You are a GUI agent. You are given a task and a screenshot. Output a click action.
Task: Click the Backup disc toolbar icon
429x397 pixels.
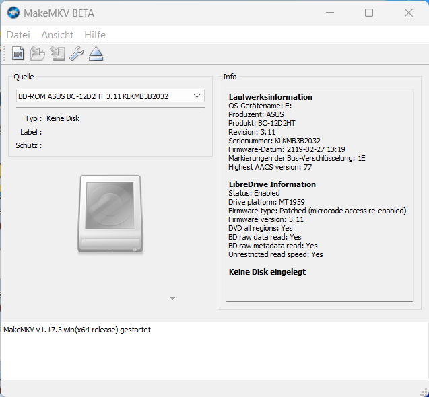(57, 53)
